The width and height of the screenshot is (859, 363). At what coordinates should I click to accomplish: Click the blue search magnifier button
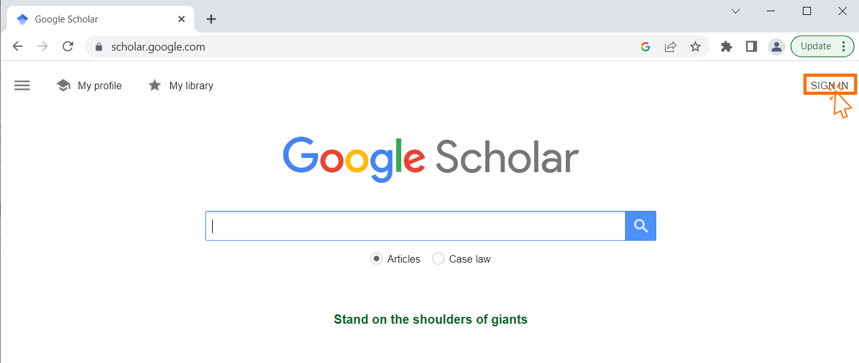click(x=641, y=226)
